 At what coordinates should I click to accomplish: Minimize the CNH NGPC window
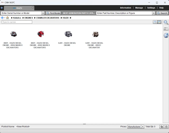point(149,3)
